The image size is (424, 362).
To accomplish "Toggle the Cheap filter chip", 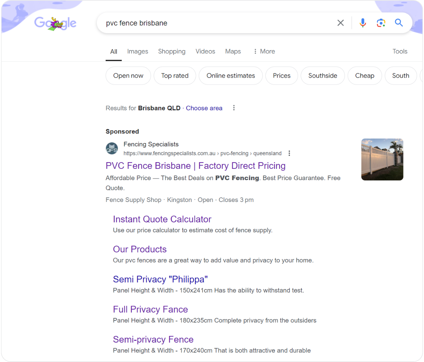I will 364,76.
